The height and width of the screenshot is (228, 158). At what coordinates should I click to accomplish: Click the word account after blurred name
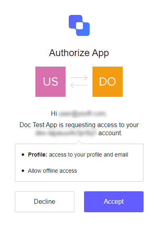110,133
